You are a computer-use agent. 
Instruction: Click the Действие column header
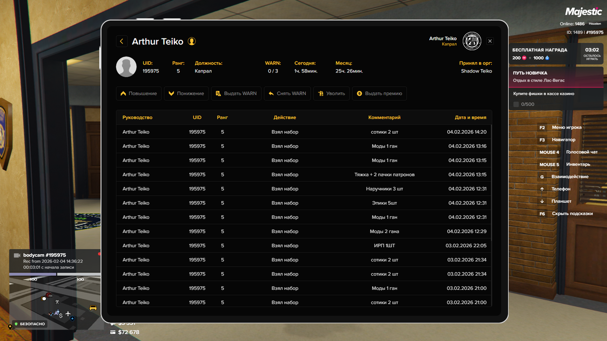[285, 117]
